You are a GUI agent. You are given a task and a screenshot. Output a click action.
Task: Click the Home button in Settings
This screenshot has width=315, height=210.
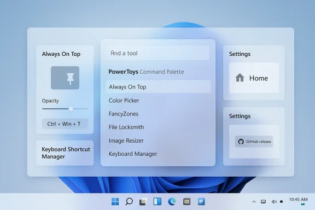click(254, 78)
